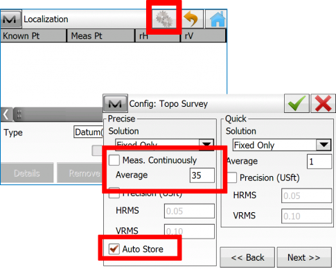Click the Remove button in Localization
This screenshot has width=336, height=269.
(x=80, y=173)
